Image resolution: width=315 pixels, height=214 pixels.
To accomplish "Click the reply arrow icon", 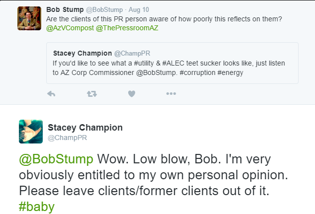I will point(51,93).
